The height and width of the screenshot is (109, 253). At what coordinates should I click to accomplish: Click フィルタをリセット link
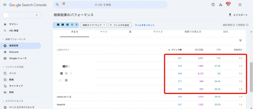click(144, 25)
